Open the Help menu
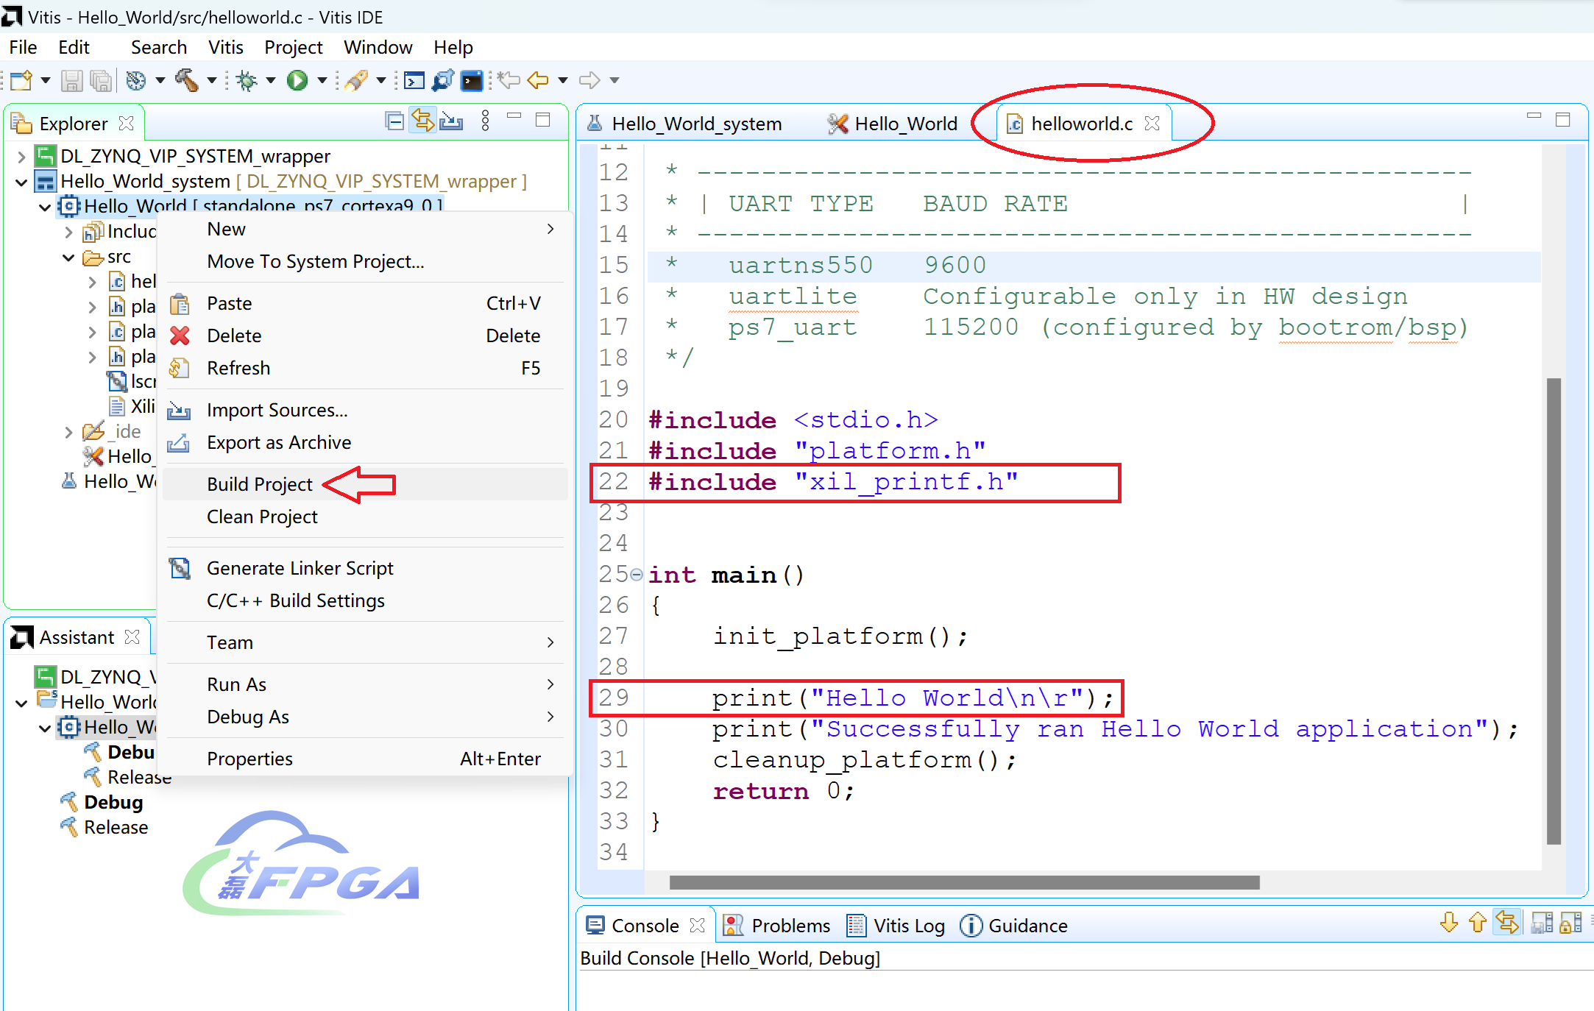Screen dimensions: 1594x1011 tap(453, 47)
